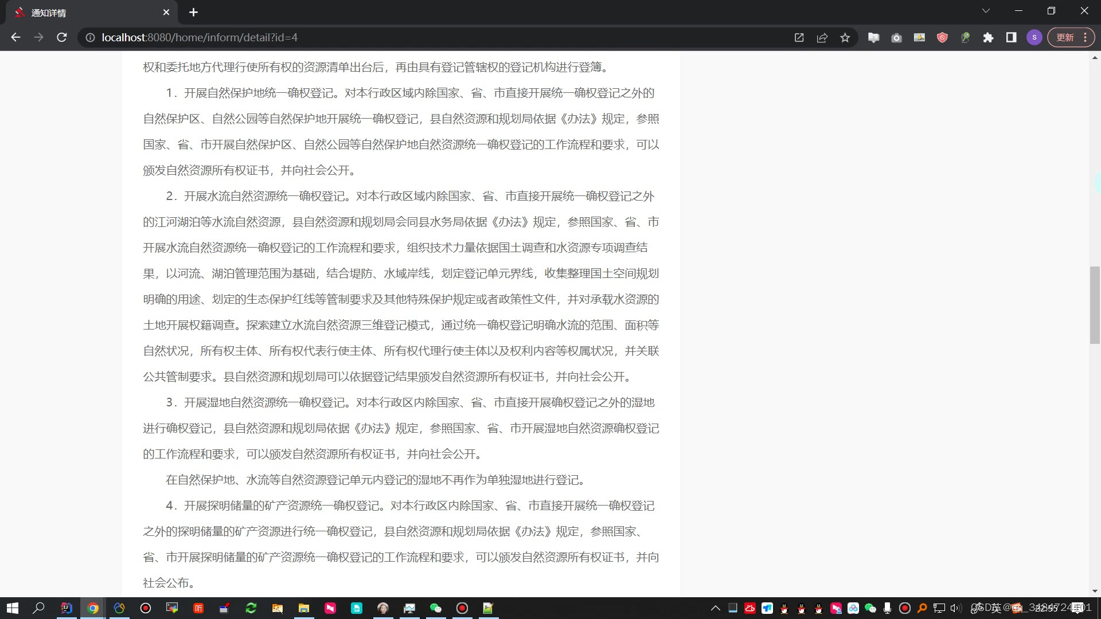This screenshot has width=1101, height=619.
Task: Select the 通知详情 browser tab
Action: point(86,13)
